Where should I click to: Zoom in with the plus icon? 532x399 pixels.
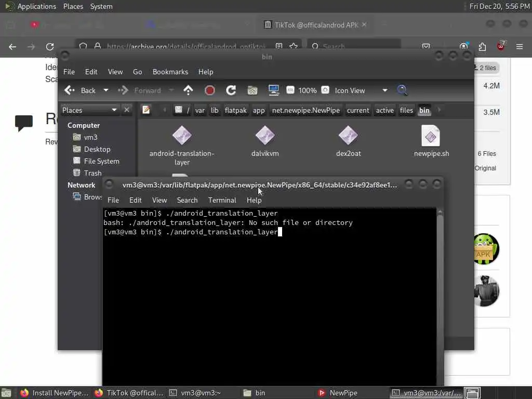(325, 90)
